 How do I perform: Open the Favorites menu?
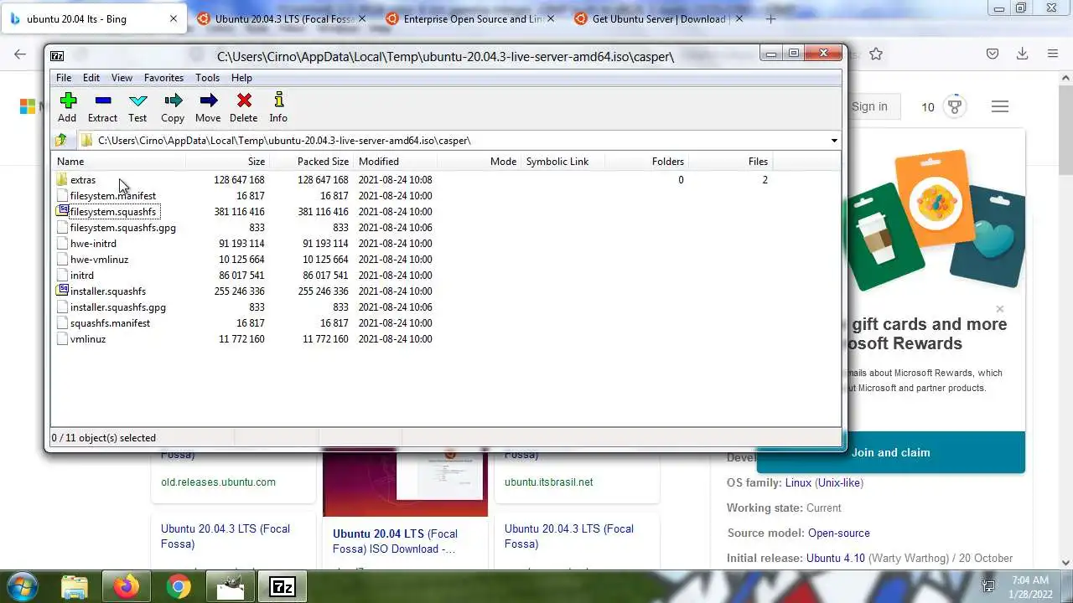pos(163,78)
